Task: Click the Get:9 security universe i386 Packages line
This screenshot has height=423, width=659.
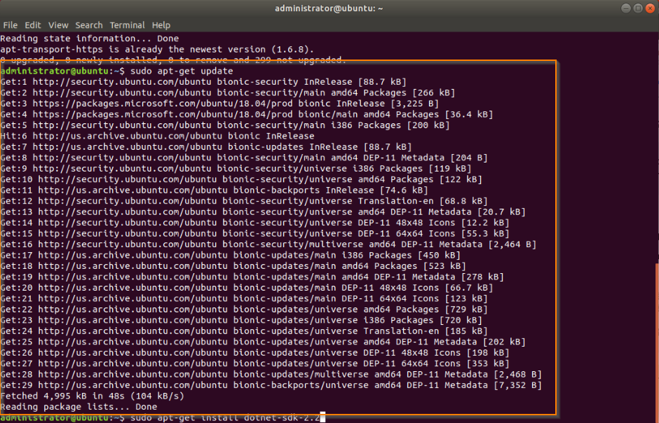Action: point(236,169)
